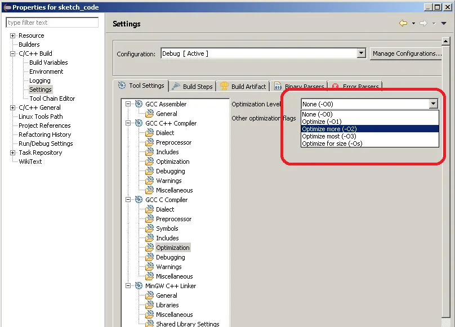Collapse the GCC C Compiler node
This screenshot has width=455, height=327.
(x=128, y=200)
